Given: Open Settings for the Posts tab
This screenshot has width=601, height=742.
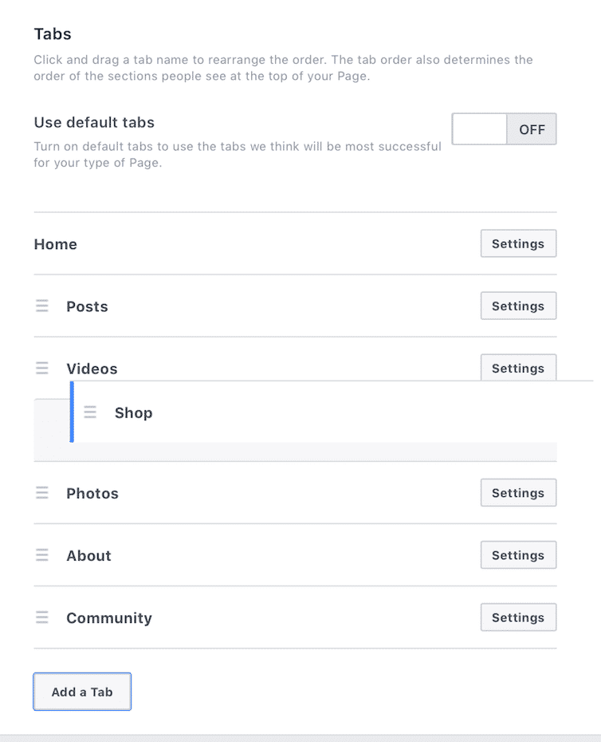Looking at the screenshot, I should click(518, 306).
